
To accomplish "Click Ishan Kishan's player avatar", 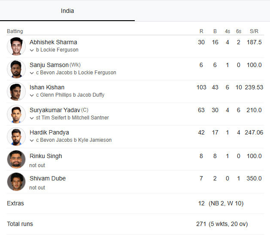I will pos(16,92).
